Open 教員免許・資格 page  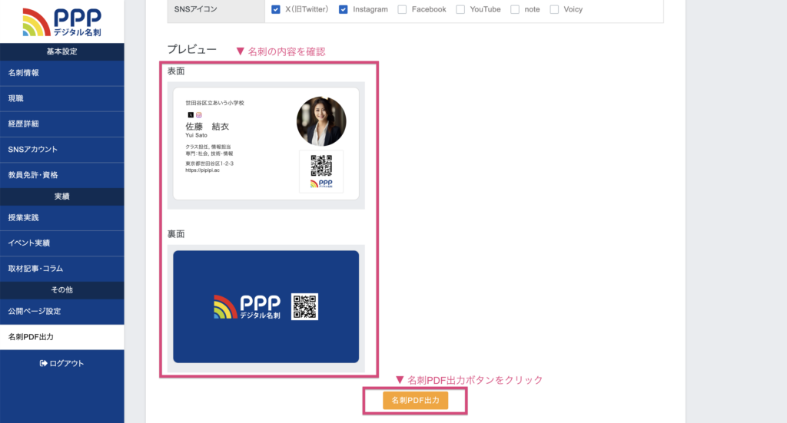tap(62, 175)
